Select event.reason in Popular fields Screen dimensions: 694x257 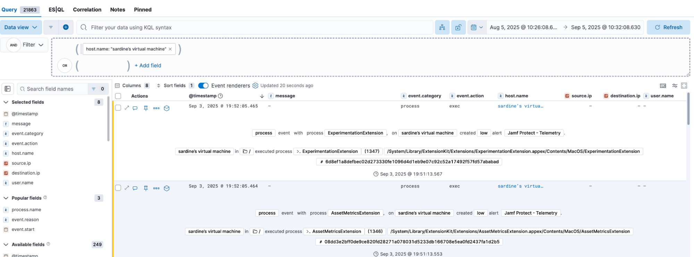point(25,219)
